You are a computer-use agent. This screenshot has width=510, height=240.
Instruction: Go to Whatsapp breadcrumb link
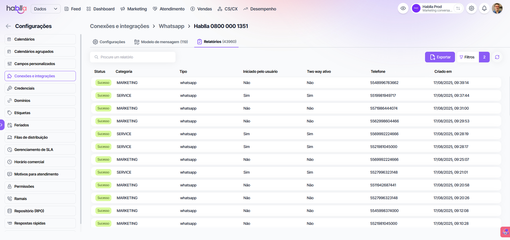click(172, 26)
